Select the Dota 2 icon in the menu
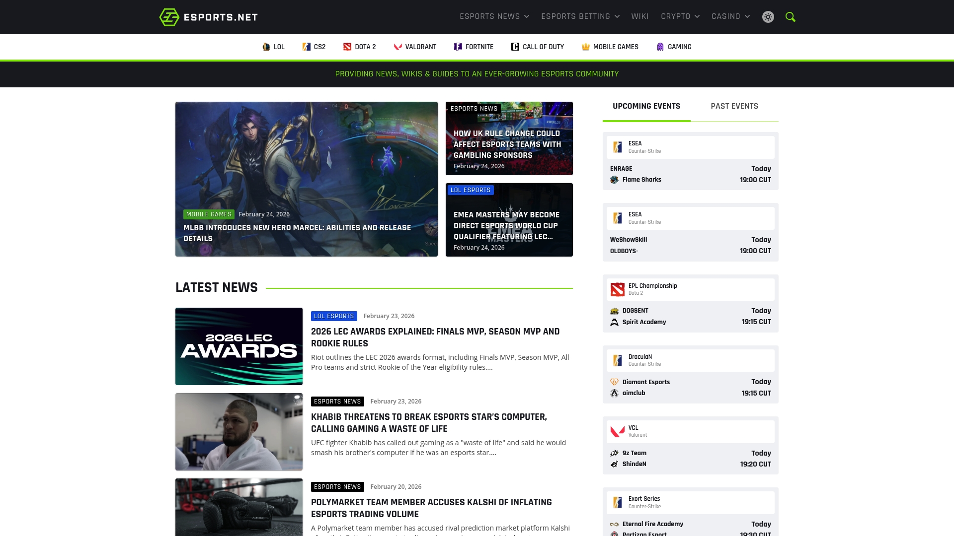 347,47
